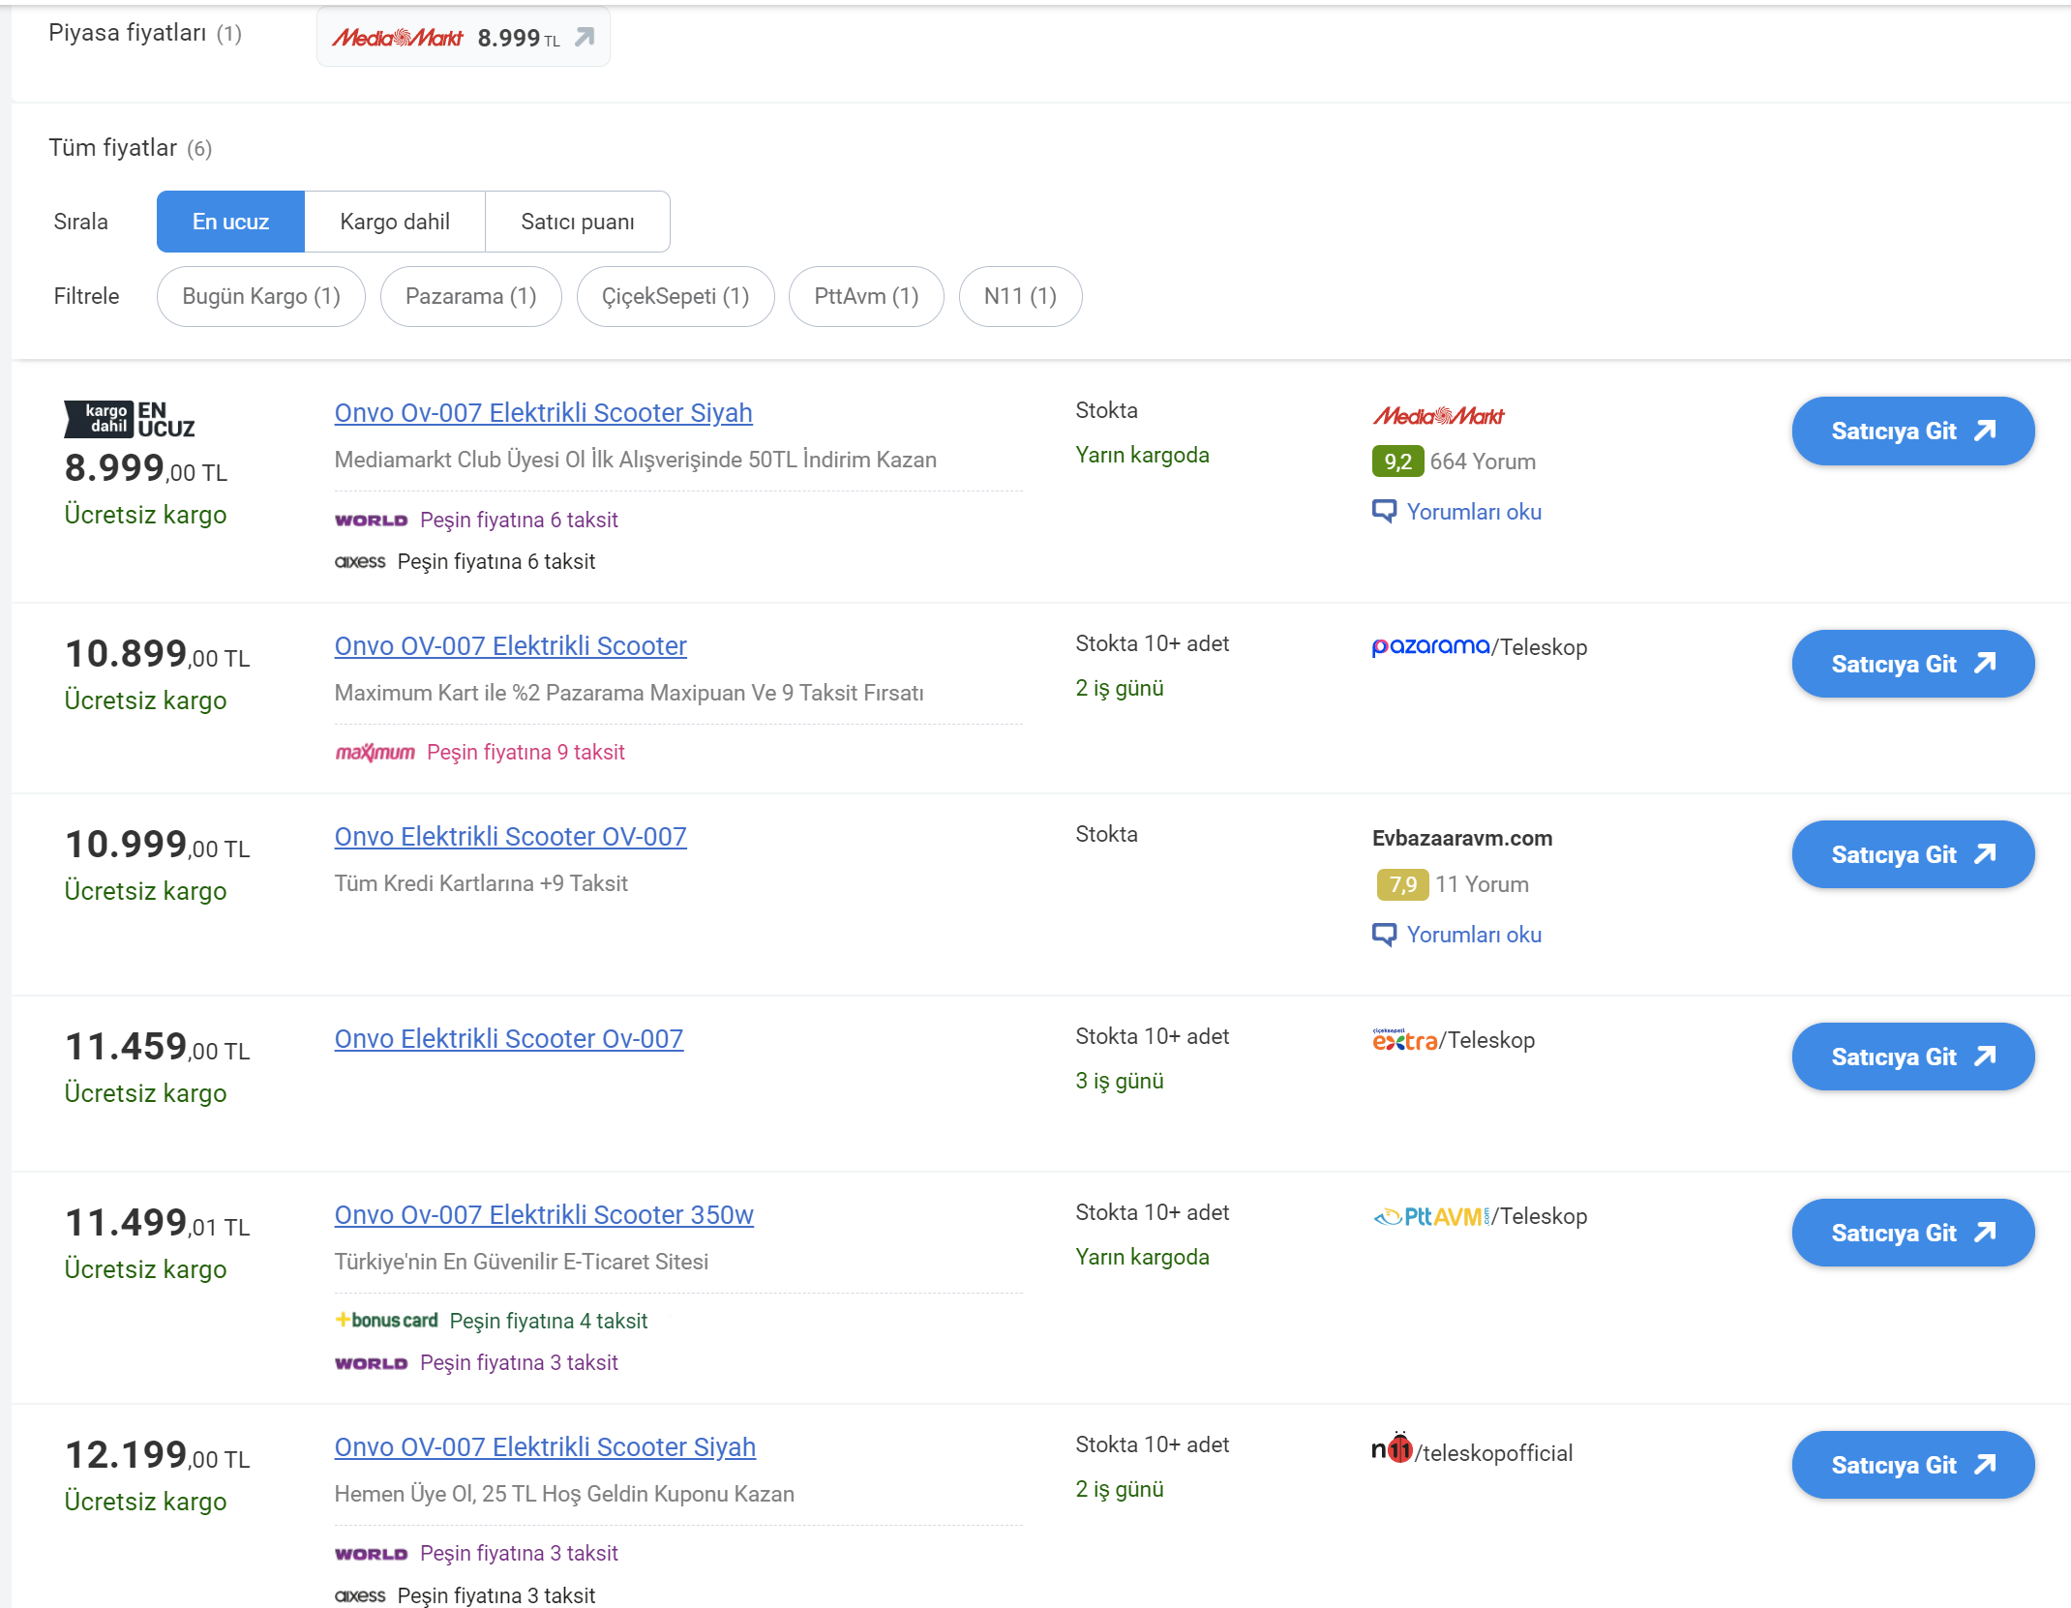Enable the ÇiçekSepeti (1) filter chip
Screen dimensions: 2071x1608
pyautogui.click(x=675, y=296)
